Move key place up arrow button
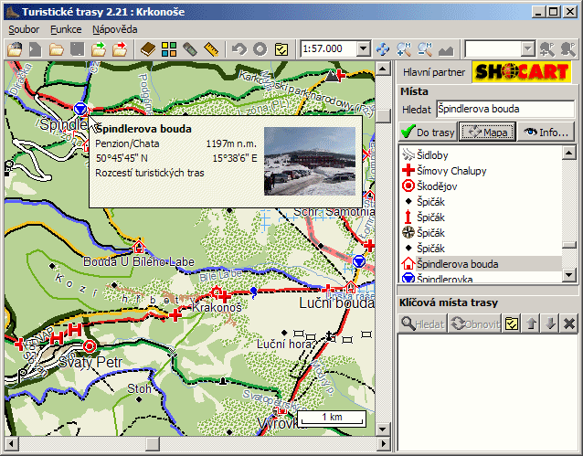This screenshot has height=456, width=583. [531, 323]
